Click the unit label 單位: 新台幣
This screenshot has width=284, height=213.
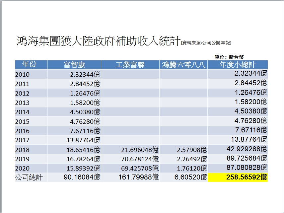pos(229,57)
